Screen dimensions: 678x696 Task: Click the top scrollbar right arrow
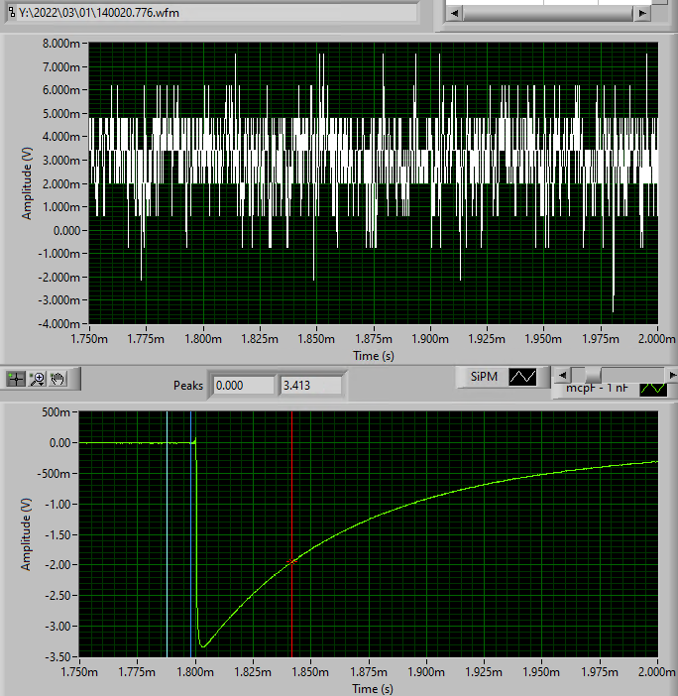click(642, 13)
